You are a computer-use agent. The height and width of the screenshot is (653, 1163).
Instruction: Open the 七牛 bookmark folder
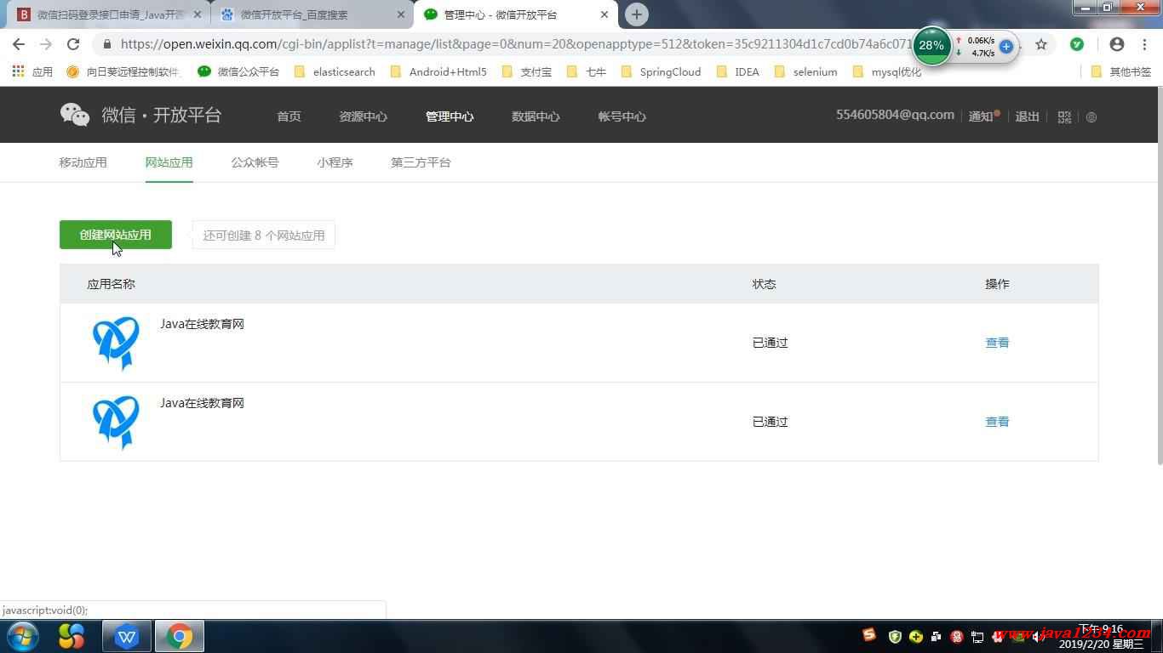pyautogui.click(x=587, y=71)
